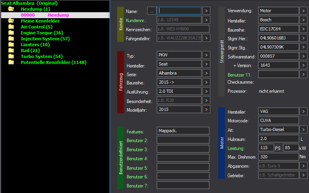The height and width of the screenshot is (193, 309).
Task: Open the arrow next to Baureihe EDC17C64
Action: [x=303, y=29]
